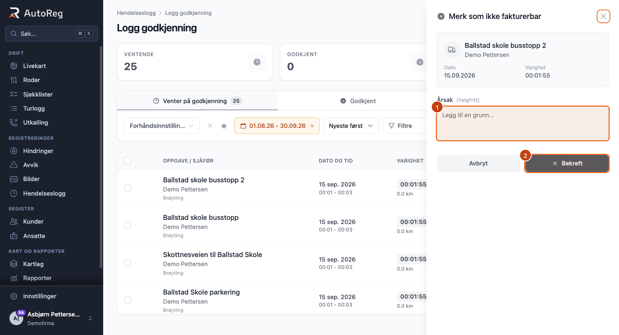The image size is (619, 335).
Task: Click the Hendelseslogg breadcrumb link
Action: (137, 13)
